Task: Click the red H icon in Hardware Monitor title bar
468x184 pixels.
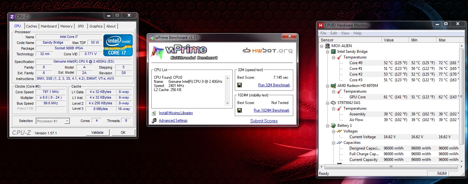Action: coord(321,25)
